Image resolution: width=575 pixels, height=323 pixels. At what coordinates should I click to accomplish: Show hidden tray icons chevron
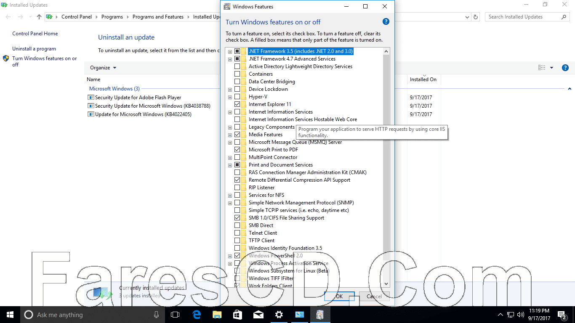tap(500, 315)
